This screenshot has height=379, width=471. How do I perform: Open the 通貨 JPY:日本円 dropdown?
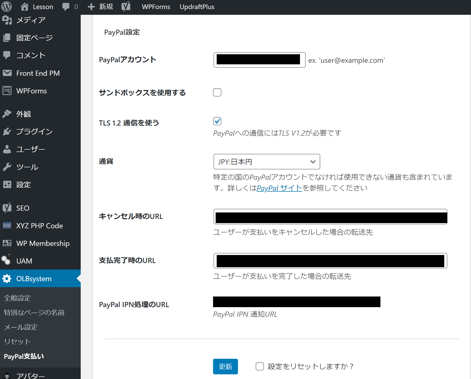click(267, 162)
